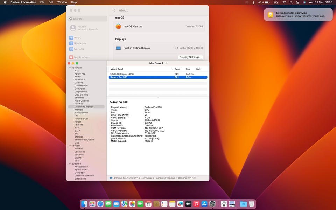Click the Wi-Fi icon in System Settings sidebar

point(71,38)
